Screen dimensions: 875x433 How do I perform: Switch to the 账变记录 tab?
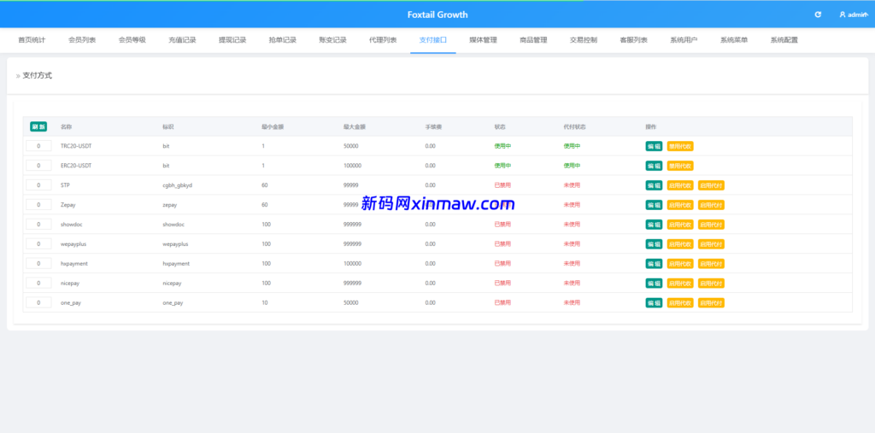coord(332,40)
